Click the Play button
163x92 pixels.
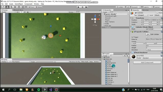[x=78, y=7]
